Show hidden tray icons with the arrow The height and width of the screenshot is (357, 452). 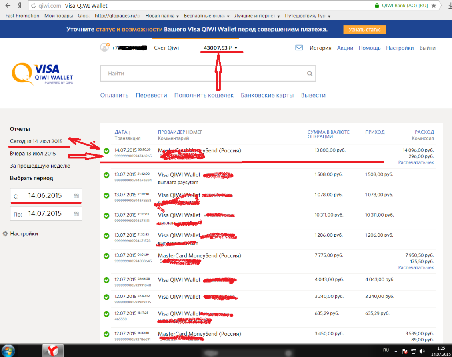point(396,351)
